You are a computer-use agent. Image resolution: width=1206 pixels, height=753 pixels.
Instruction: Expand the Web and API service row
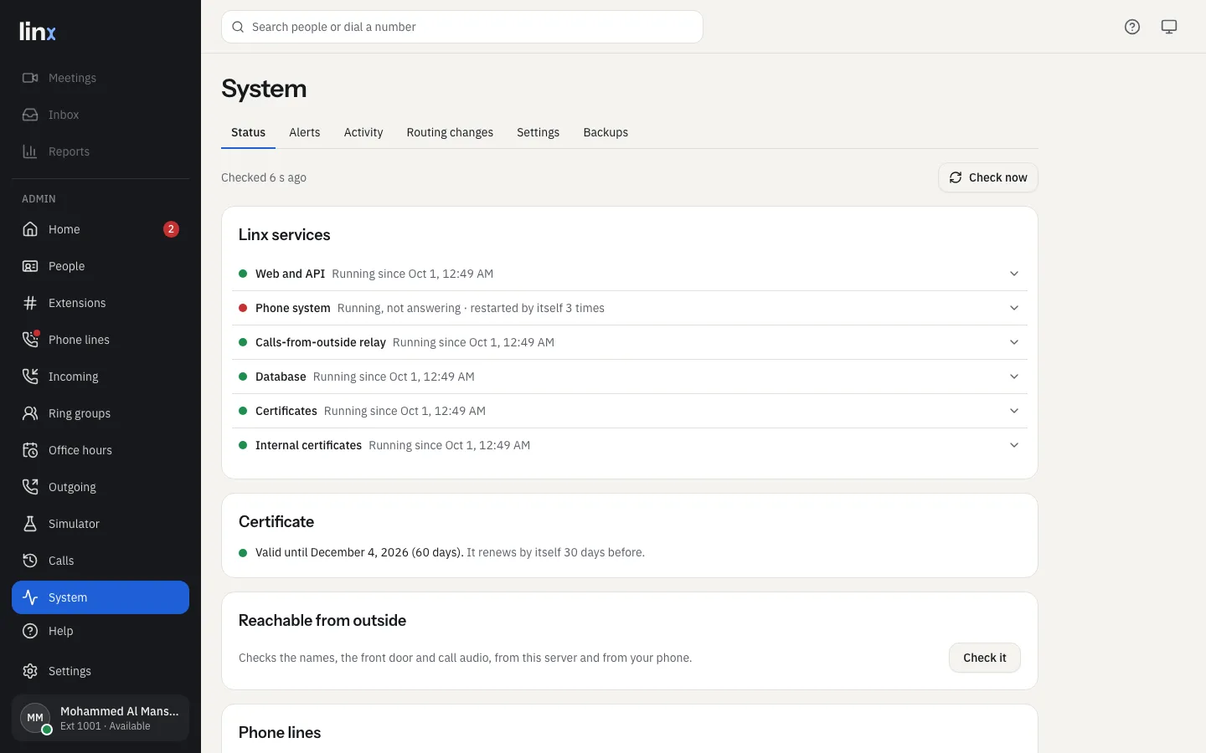coord(630,274)
